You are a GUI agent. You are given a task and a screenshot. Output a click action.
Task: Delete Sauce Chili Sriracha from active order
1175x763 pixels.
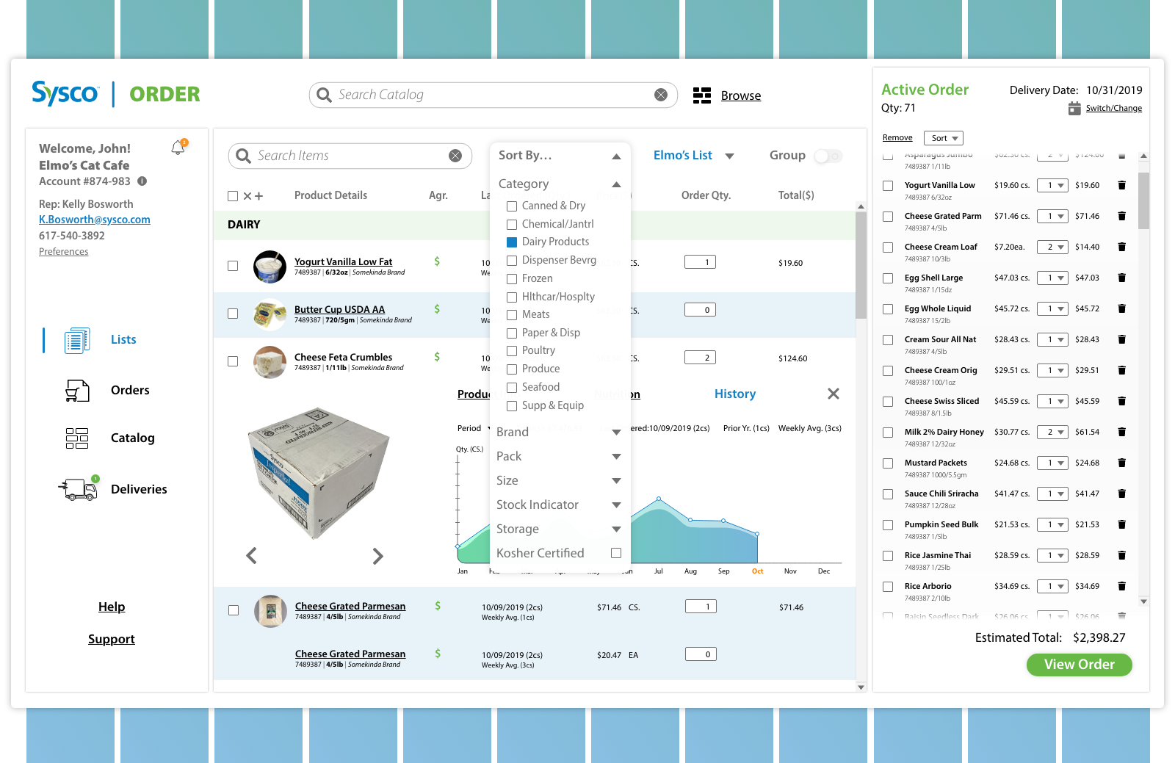[x=1121, y=493]
